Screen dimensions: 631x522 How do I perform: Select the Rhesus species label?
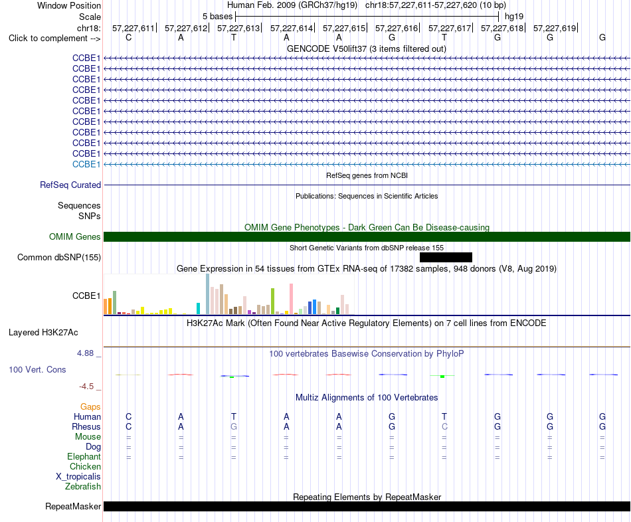pyautogui.click(x=86, y=426)
